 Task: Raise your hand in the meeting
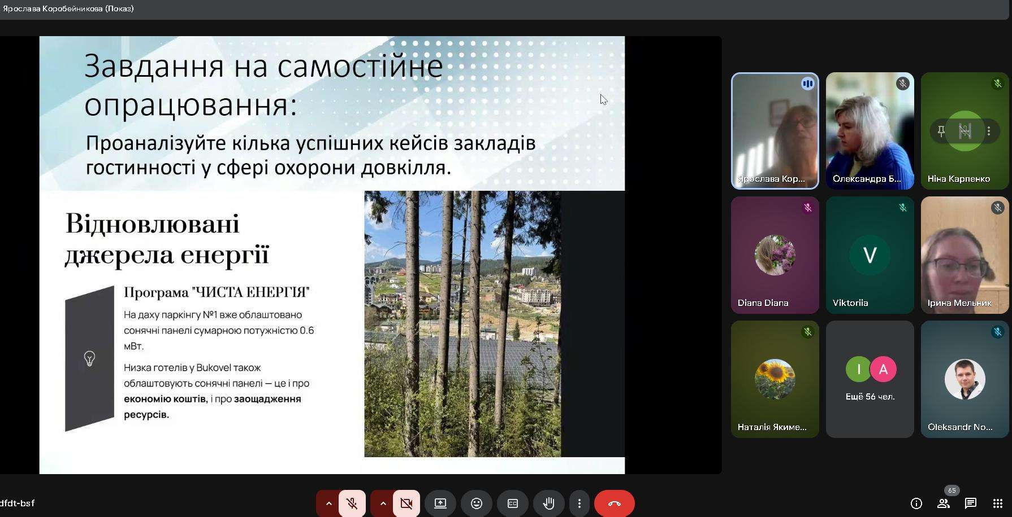(549, 503)
